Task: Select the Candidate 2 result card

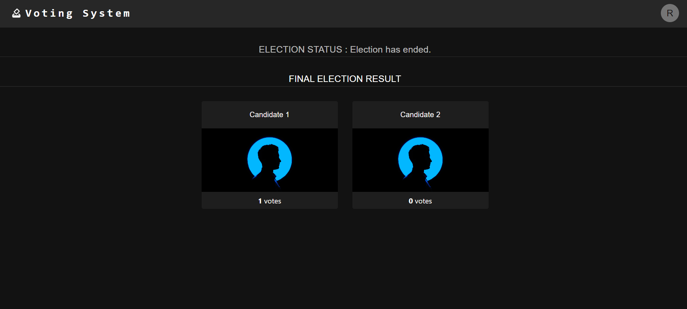Action: [420, 155]
